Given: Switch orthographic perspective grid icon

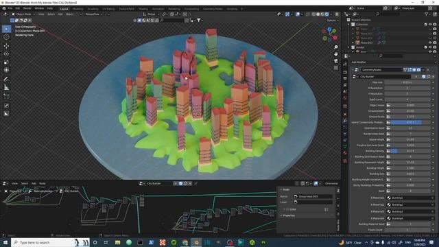Looking at the screenshot, I should point(335,68).
